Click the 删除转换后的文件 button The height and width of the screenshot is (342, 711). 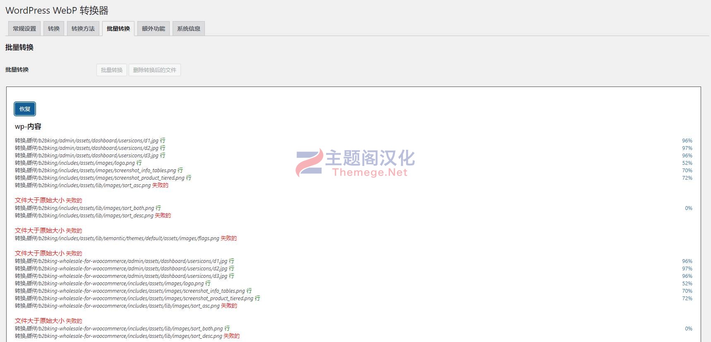tap(155, 70)
